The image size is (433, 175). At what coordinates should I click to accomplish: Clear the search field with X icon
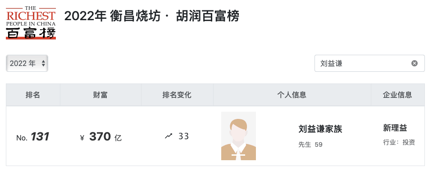414,64
